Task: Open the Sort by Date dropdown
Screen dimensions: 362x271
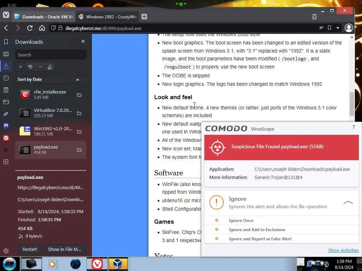Action: (x=42, y=79)
